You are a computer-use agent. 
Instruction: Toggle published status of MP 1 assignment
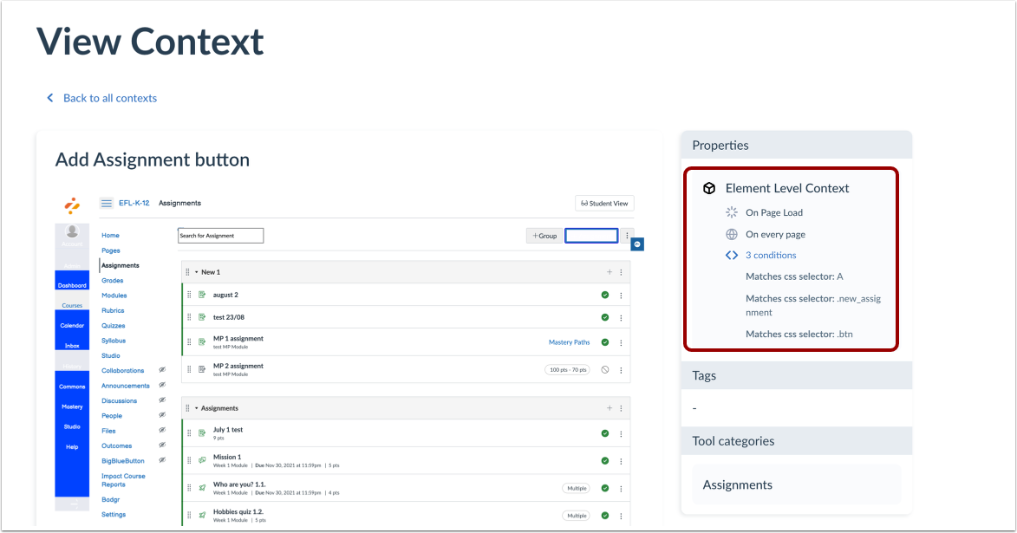click(x=605, y=342)
